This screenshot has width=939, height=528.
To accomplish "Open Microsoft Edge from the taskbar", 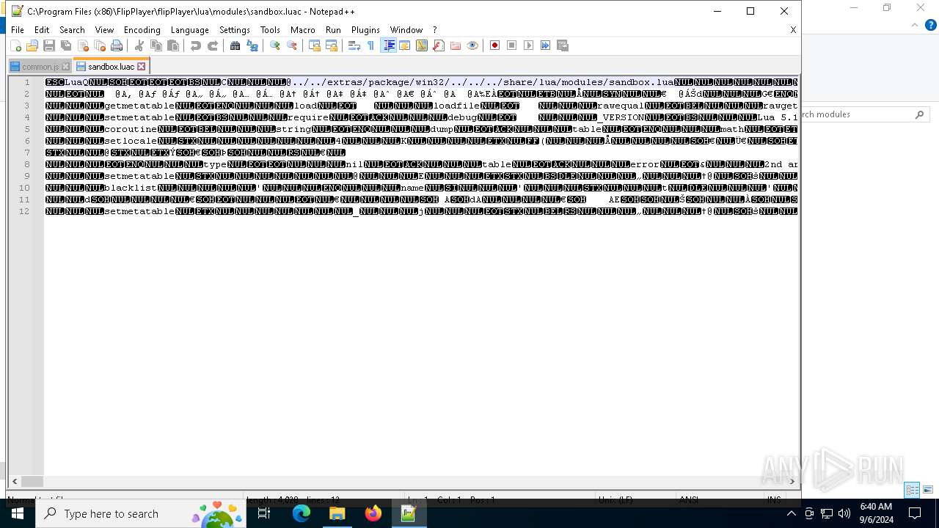I will 302,513.
